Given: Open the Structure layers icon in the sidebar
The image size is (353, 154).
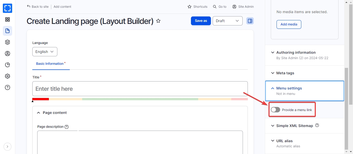Looking at the screenshot, I should point(7,42).
